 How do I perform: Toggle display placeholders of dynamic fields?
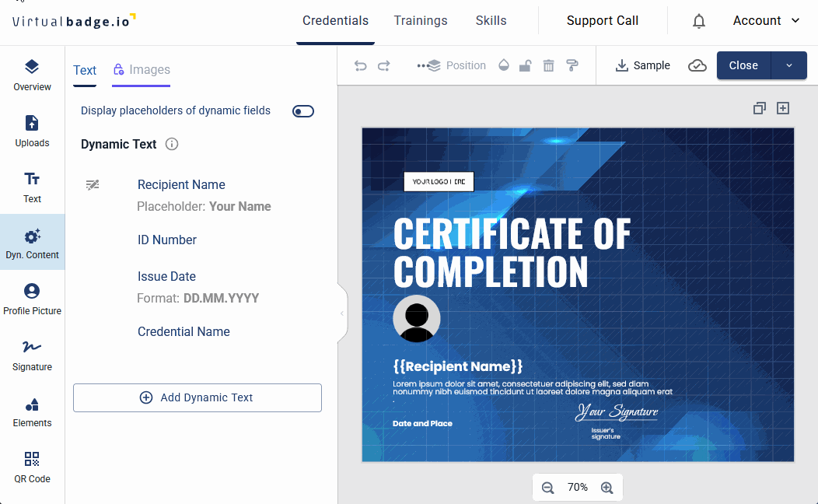303,111
